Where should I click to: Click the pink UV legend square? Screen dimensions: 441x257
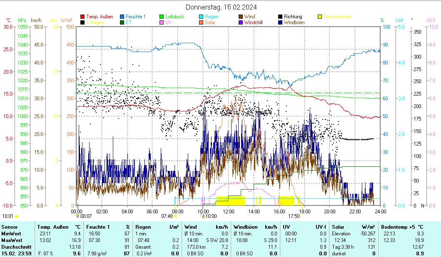[x=162, y=22]
